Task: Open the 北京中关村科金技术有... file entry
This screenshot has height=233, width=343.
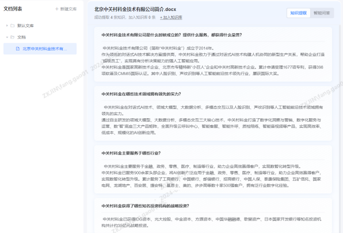Action: tap(40, 49)
